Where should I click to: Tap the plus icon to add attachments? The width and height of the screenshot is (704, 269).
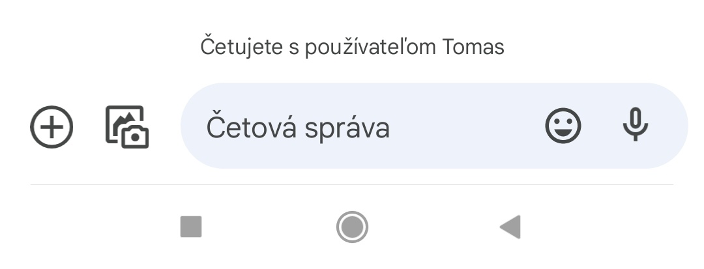pos(51,126)
